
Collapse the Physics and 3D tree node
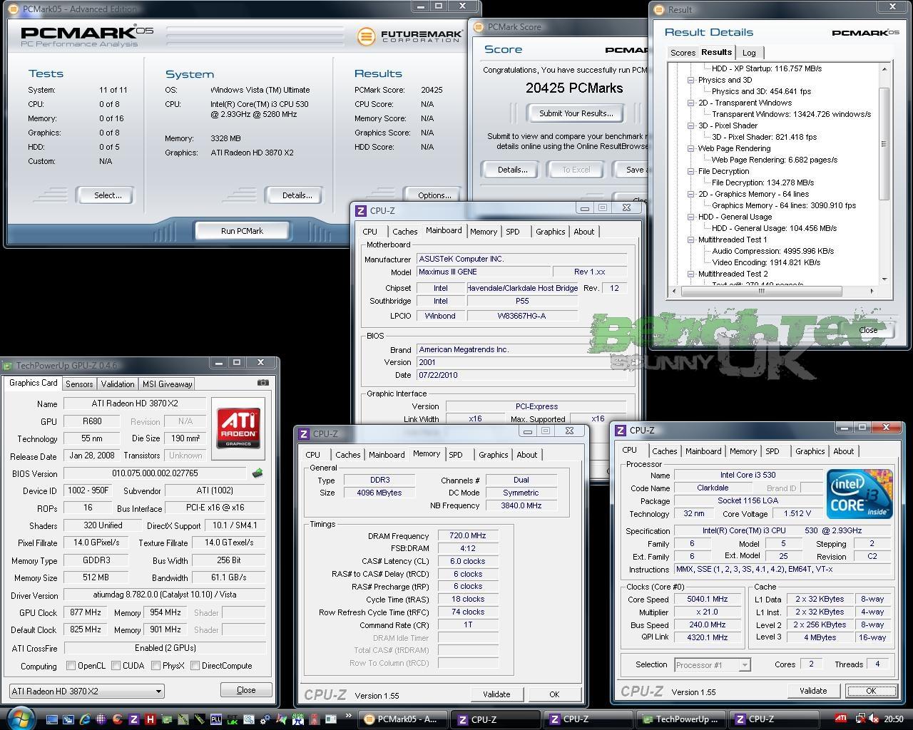pyautogui.click(x=690, y=81)
